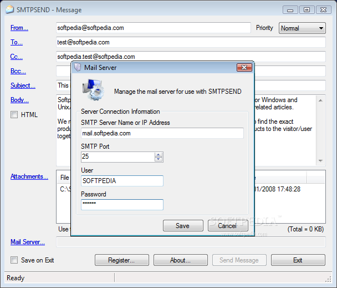Click the '(Total = 0 KB)' text
This screenshot has width=337, height=288.
tap(305, 229)
